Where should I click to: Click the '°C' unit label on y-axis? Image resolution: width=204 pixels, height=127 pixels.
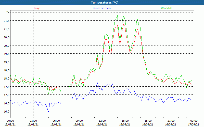(x=8, y=12)
